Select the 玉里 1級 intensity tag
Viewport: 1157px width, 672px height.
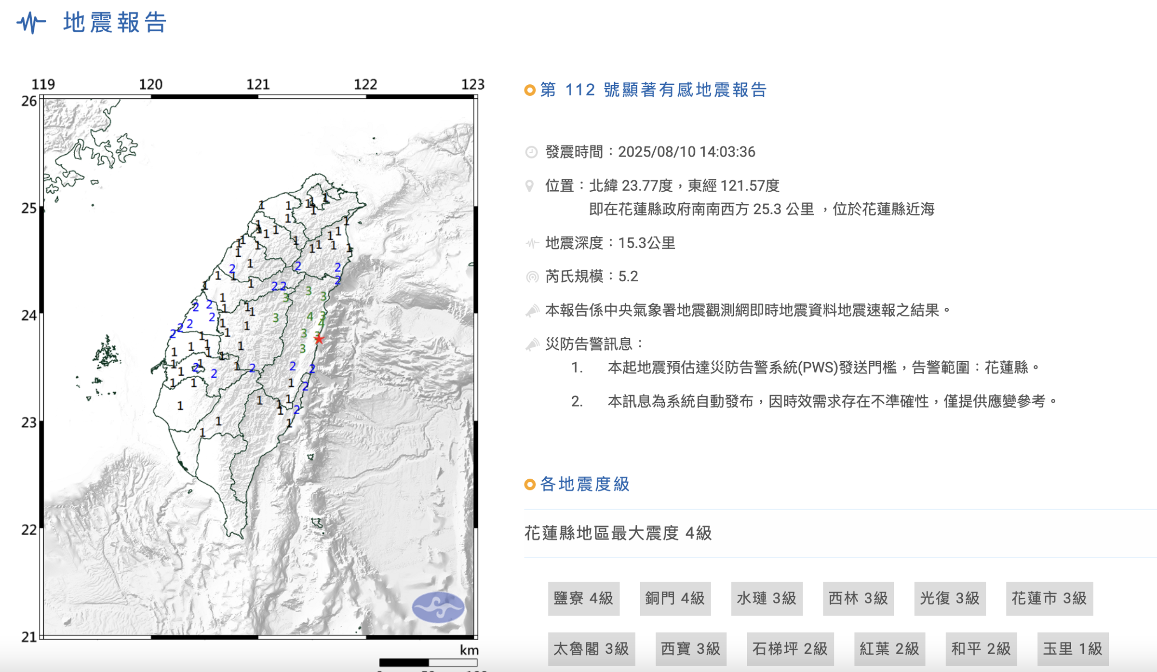point(1073,649)
